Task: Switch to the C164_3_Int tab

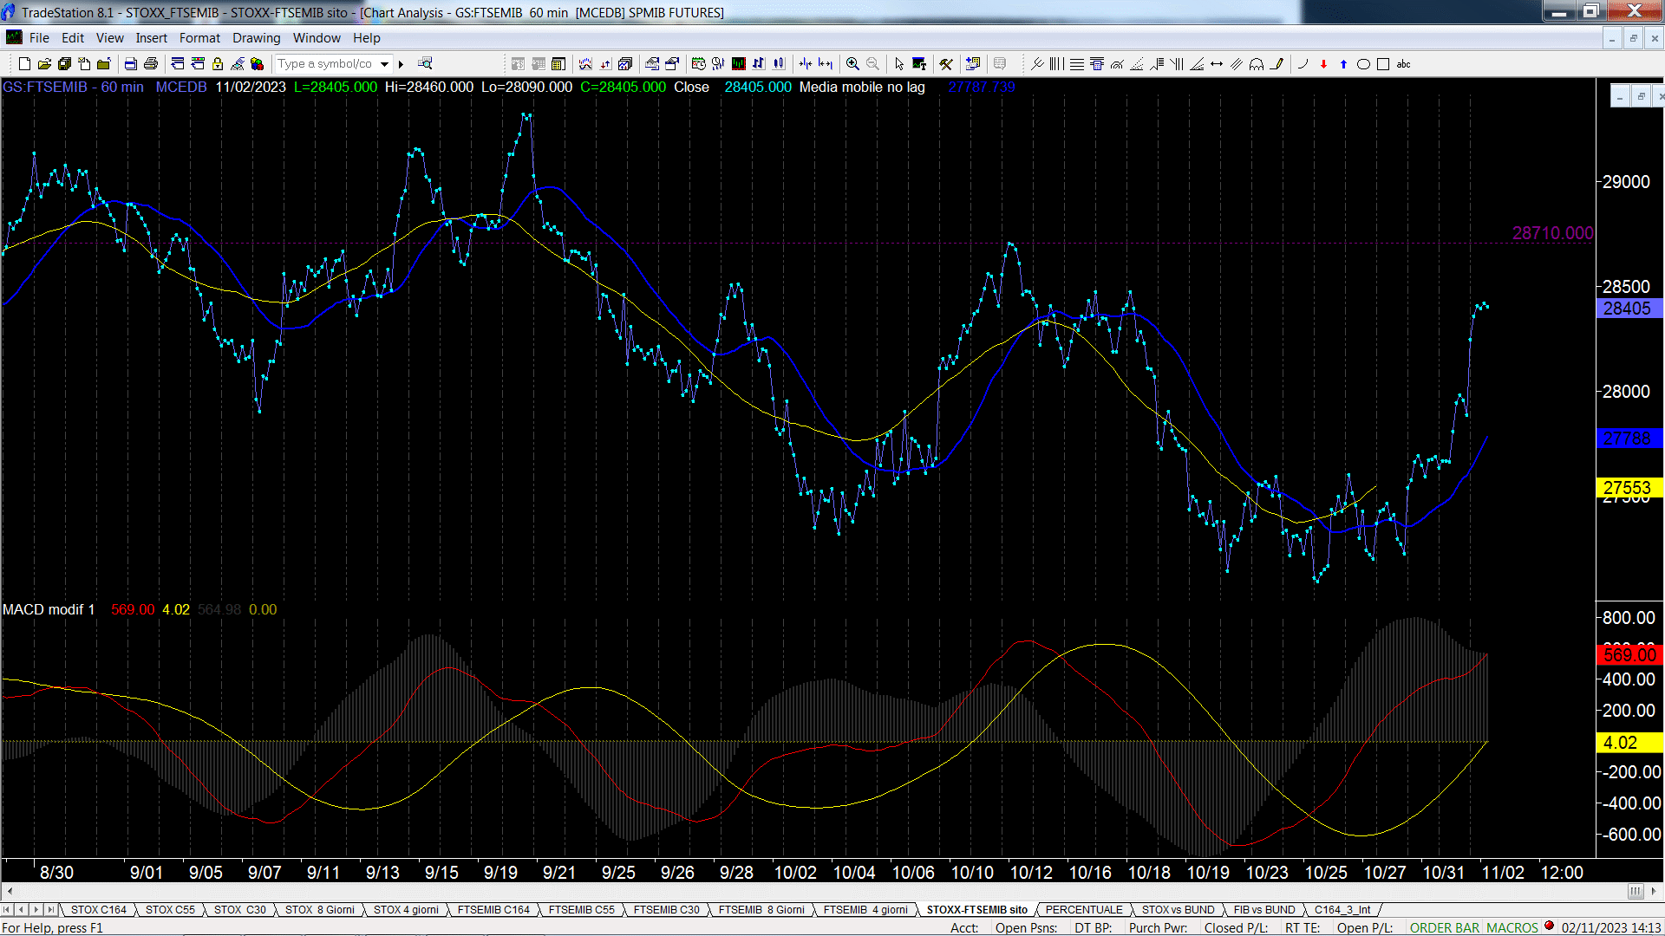Action: 1342,910
